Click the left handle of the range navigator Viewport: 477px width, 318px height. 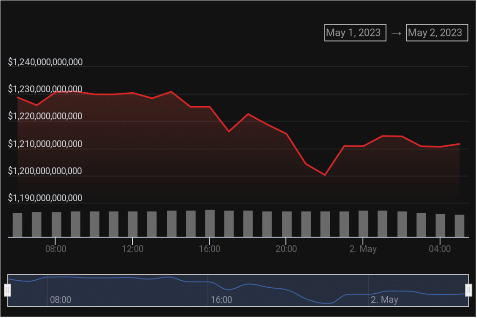tap(7, 290)
